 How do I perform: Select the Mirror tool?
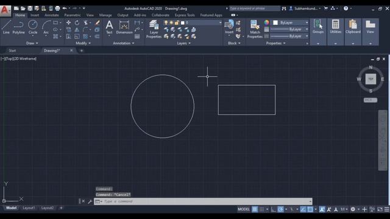(77, 30)
